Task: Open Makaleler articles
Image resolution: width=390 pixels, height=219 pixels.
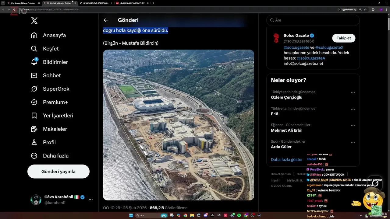Action: point(49,129)
